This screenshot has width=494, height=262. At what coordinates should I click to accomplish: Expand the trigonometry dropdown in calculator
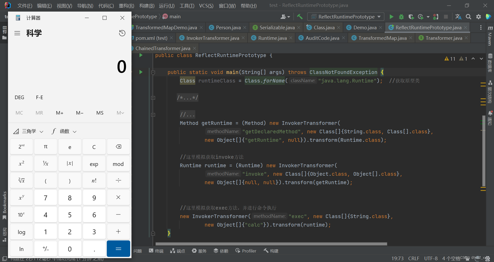point(28,132)
